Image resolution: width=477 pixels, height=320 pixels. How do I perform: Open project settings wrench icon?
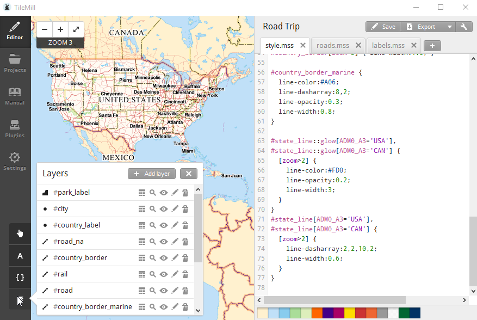[463, 27]
